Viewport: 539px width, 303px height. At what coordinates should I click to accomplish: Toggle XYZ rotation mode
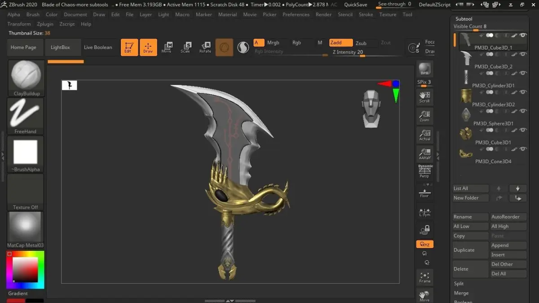click(x=424, y=244)
